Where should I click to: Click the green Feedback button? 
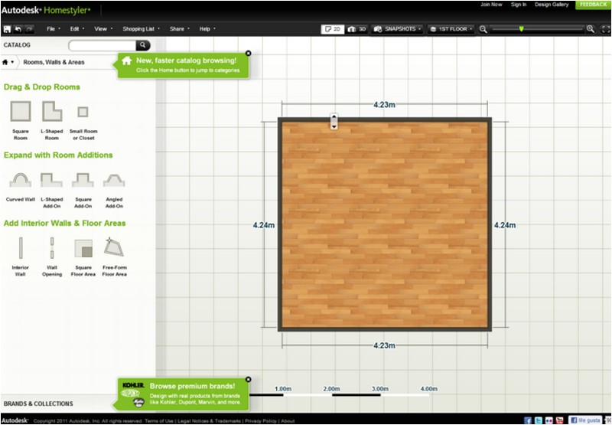point(593,5)
